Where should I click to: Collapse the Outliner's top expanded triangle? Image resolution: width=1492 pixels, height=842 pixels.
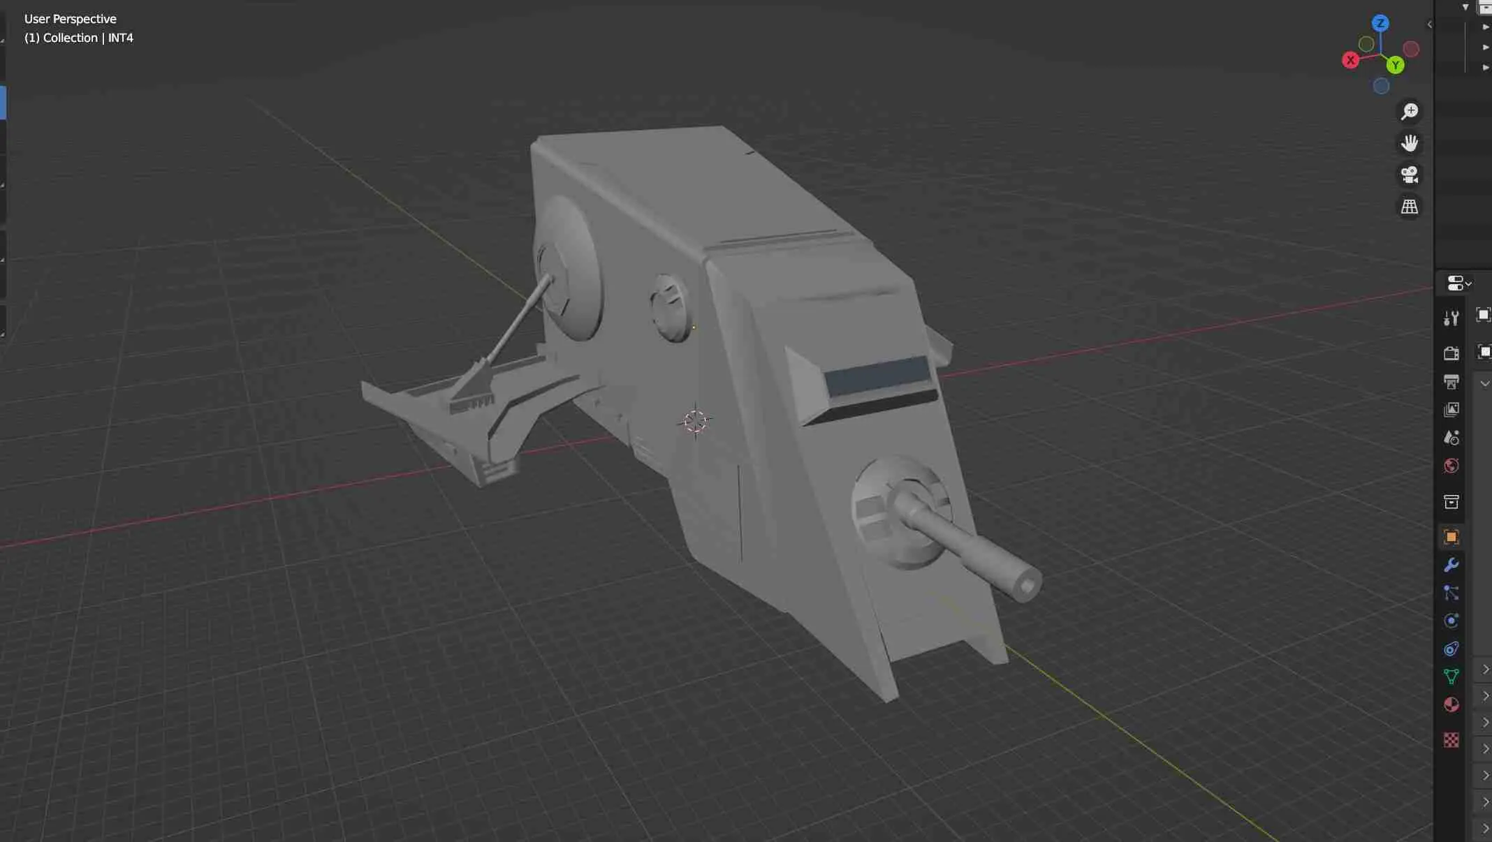click(1465, 7)
